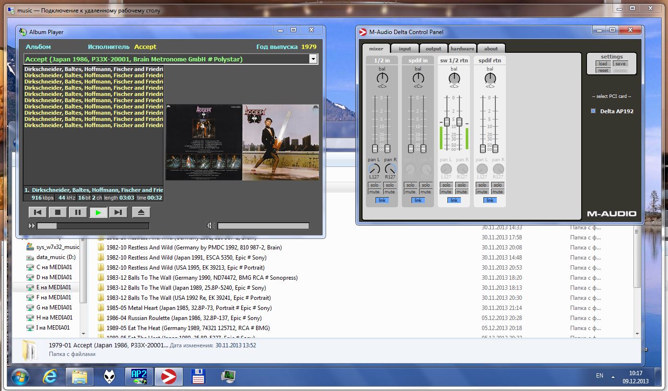Open the monitor graph taskbar icon

[228, 377]
